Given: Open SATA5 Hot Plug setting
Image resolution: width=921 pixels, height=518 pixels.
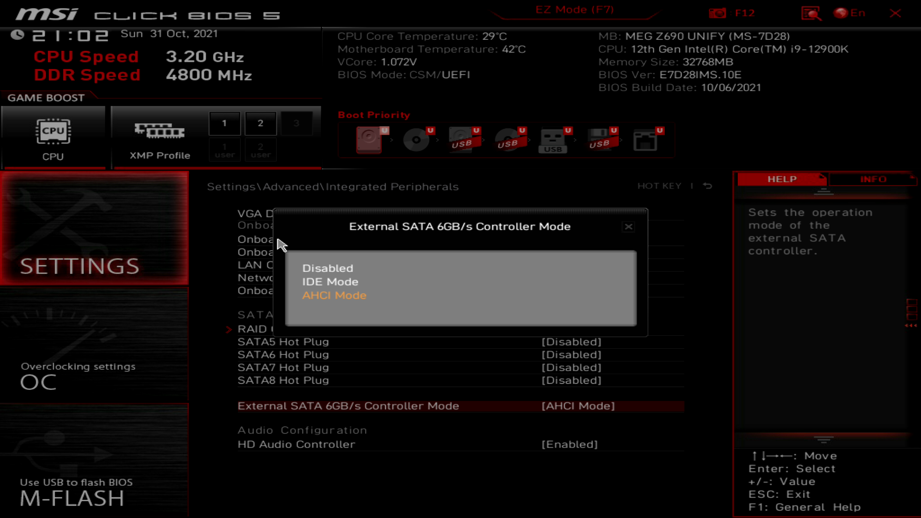Looking at the screenshot, I should pos(283,341).
